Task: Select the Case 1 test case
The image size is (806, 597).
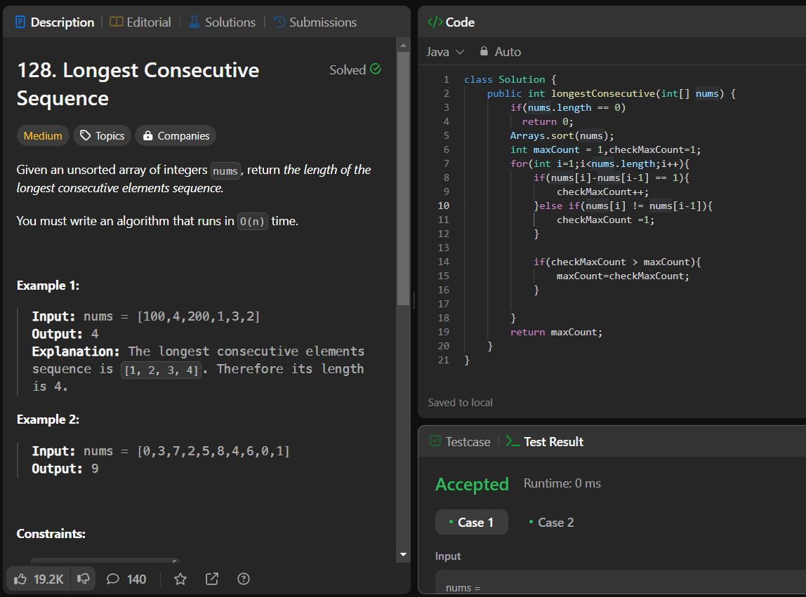Action: 471,523
